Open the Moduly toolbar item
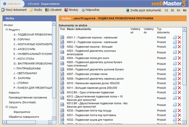Screen dimensions: 189x127 click(71, 10)
